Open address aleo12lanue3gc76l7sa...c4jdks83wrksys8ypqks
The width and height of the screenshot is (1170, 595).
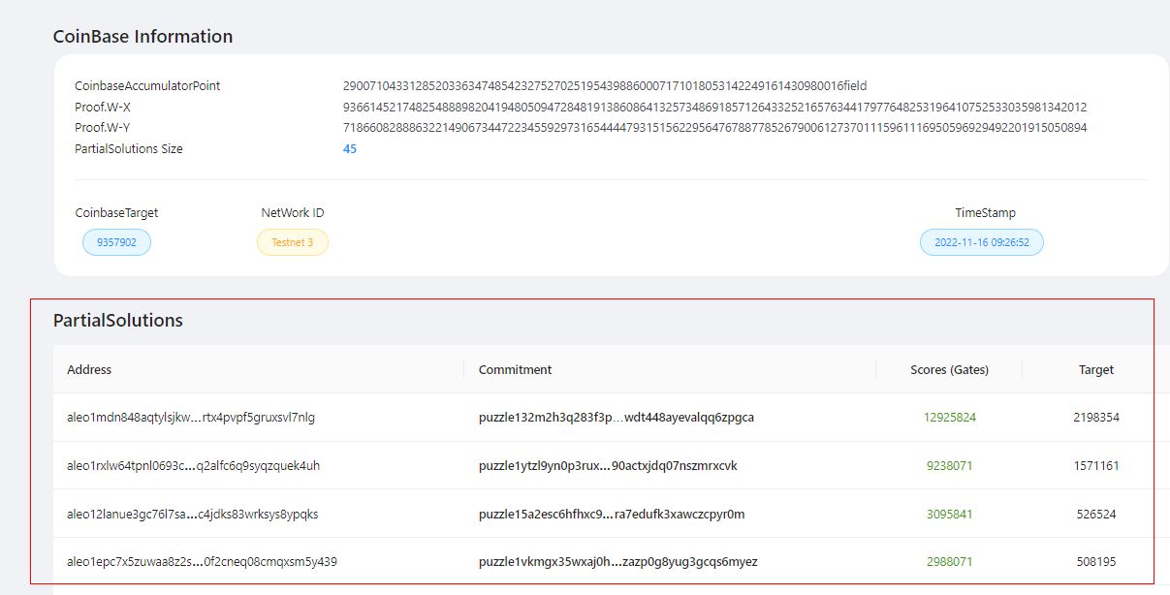(x=192, y=515)
